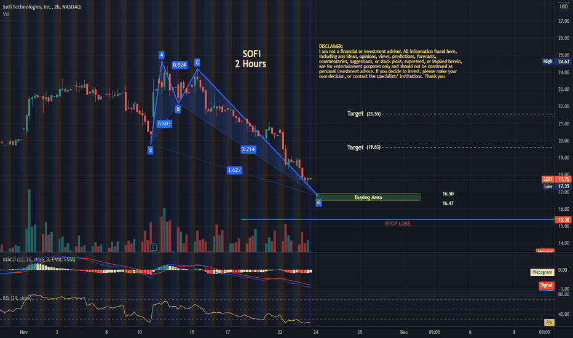Select the harmonic pattern point X label

tap(150, 150)
